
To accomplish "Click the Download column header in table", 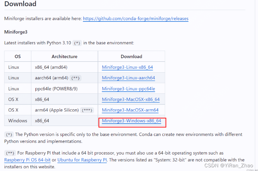I will [x=131, y=56].
